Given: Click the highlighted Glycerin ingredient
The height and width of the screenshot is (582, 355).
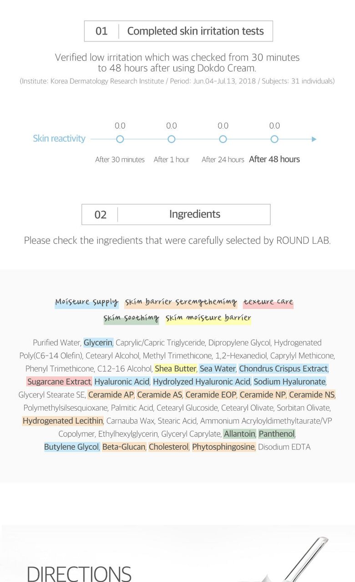Looking at the screenshot, I should (98, 342).
